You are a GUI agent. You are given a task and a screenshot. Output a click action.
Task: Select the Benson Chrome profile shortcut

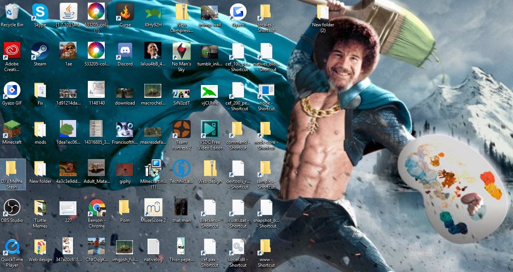(x=97, y=208)
